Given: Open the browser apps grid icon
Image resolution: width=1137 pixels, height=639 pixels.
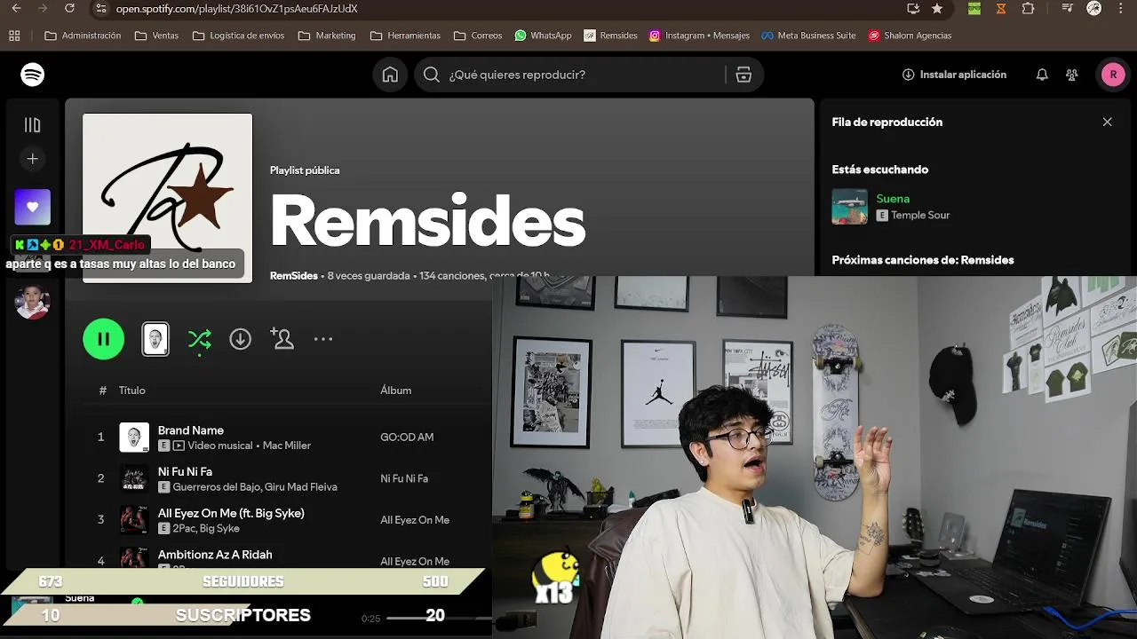Looking at the screenshot, I should click(x=14, y=35).
